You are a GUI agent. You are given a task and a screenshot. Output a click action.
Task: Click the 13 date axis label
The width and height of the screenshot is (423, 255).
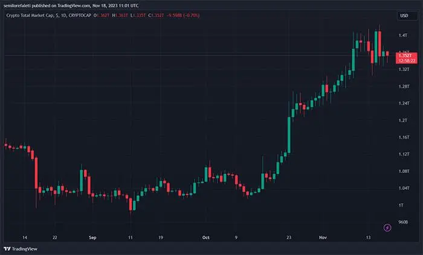(x=368, y=238)
